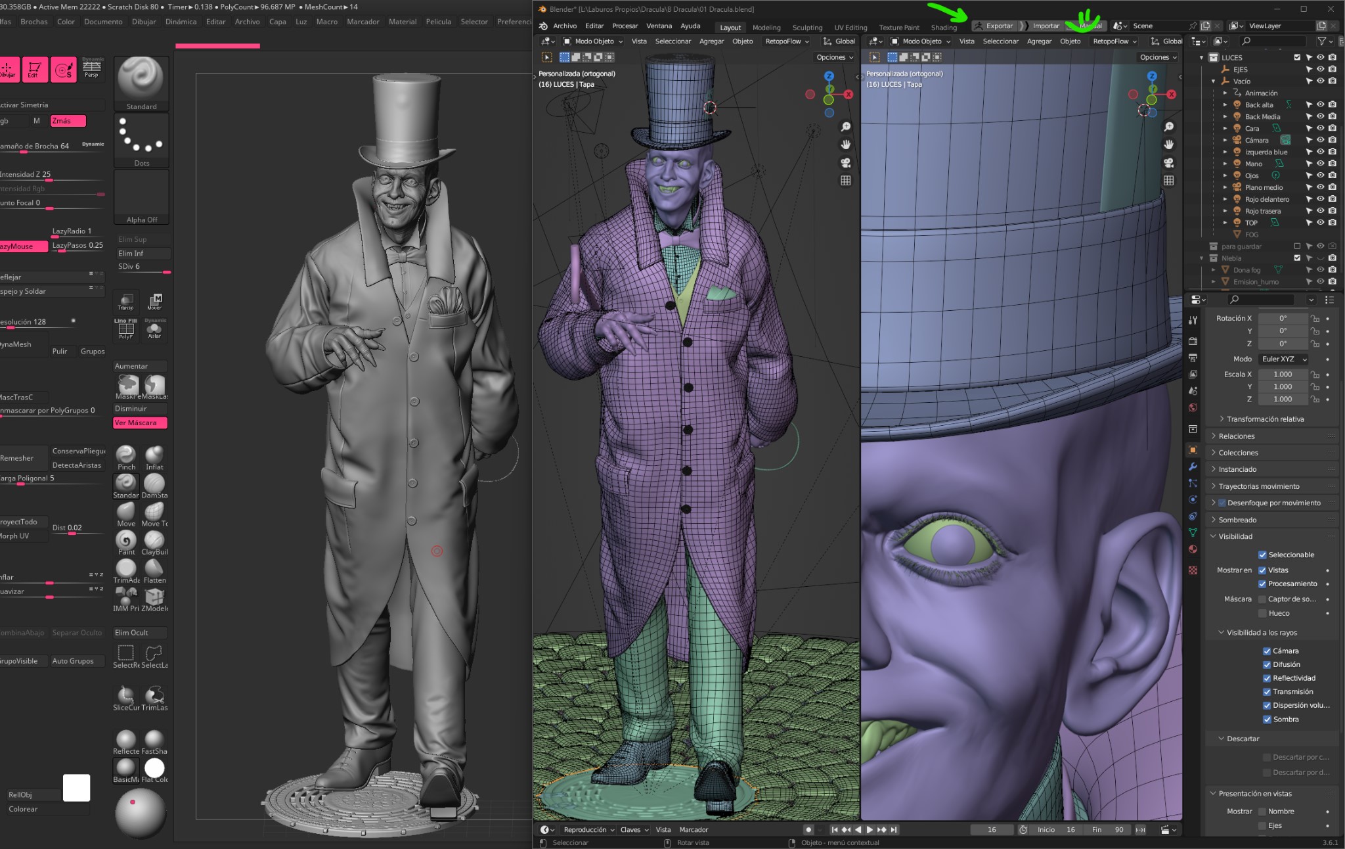
Task: Enable the 'para guardar' collection checkbox
Action: pyautogui.click(x=1297, y=246)
